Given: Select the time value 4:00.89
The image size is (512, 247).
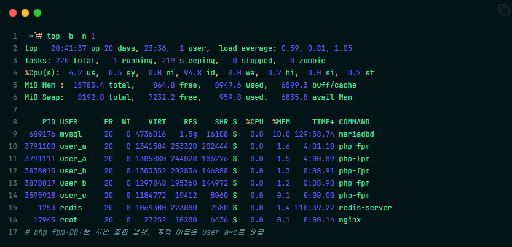Looking at the screenshot, I should click(318, 159).
